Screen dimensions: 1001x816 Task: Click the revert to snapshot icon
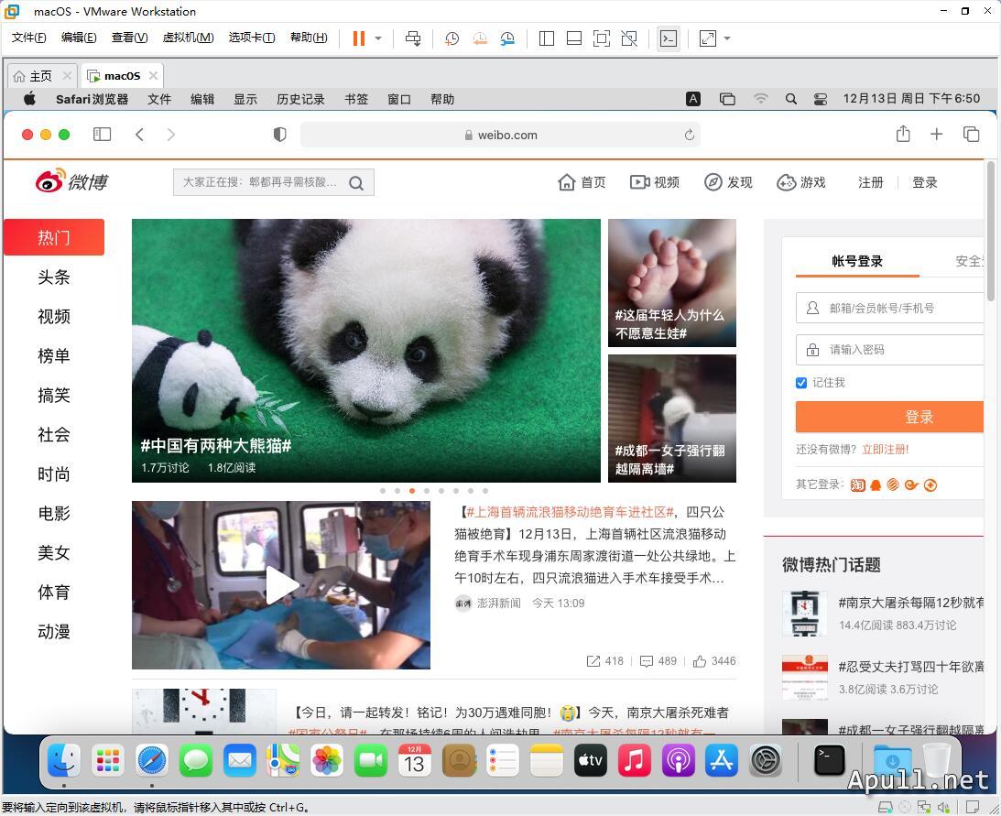point(479,38)
